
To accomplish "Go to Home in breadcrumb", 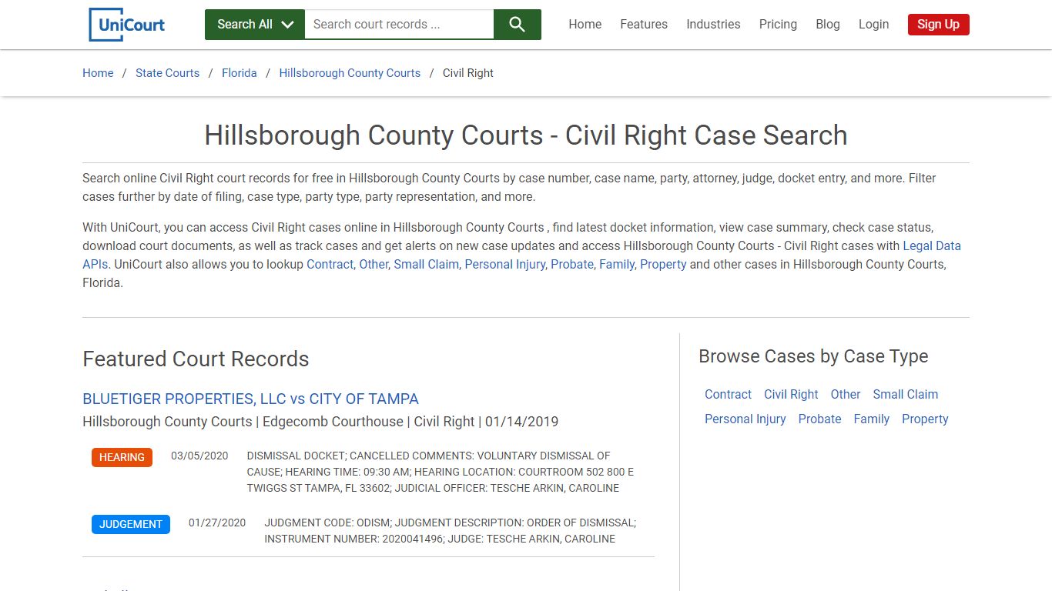I will point(98,73).
